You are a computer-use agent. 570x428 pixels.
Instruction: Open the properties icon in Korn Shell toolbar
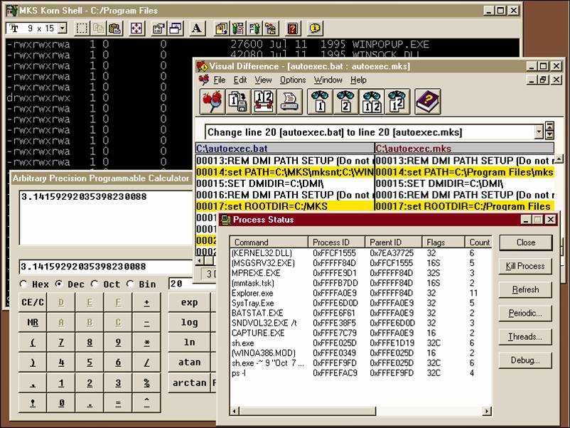pos(158,28)
